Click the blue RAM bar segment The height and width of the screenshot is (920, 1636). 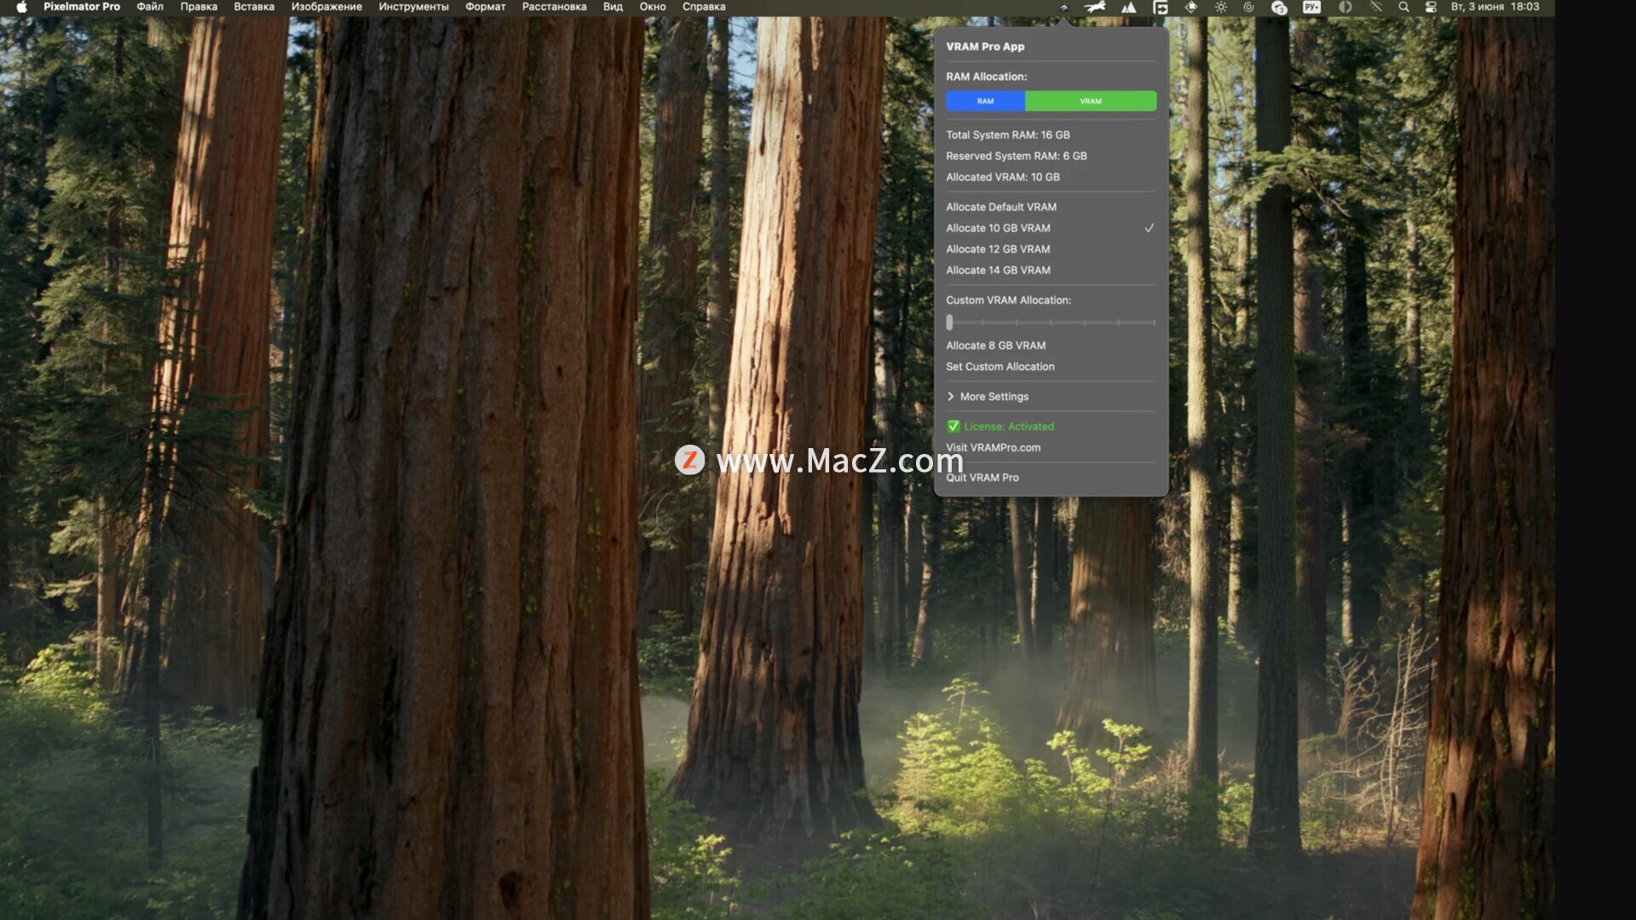pos(985,101)
